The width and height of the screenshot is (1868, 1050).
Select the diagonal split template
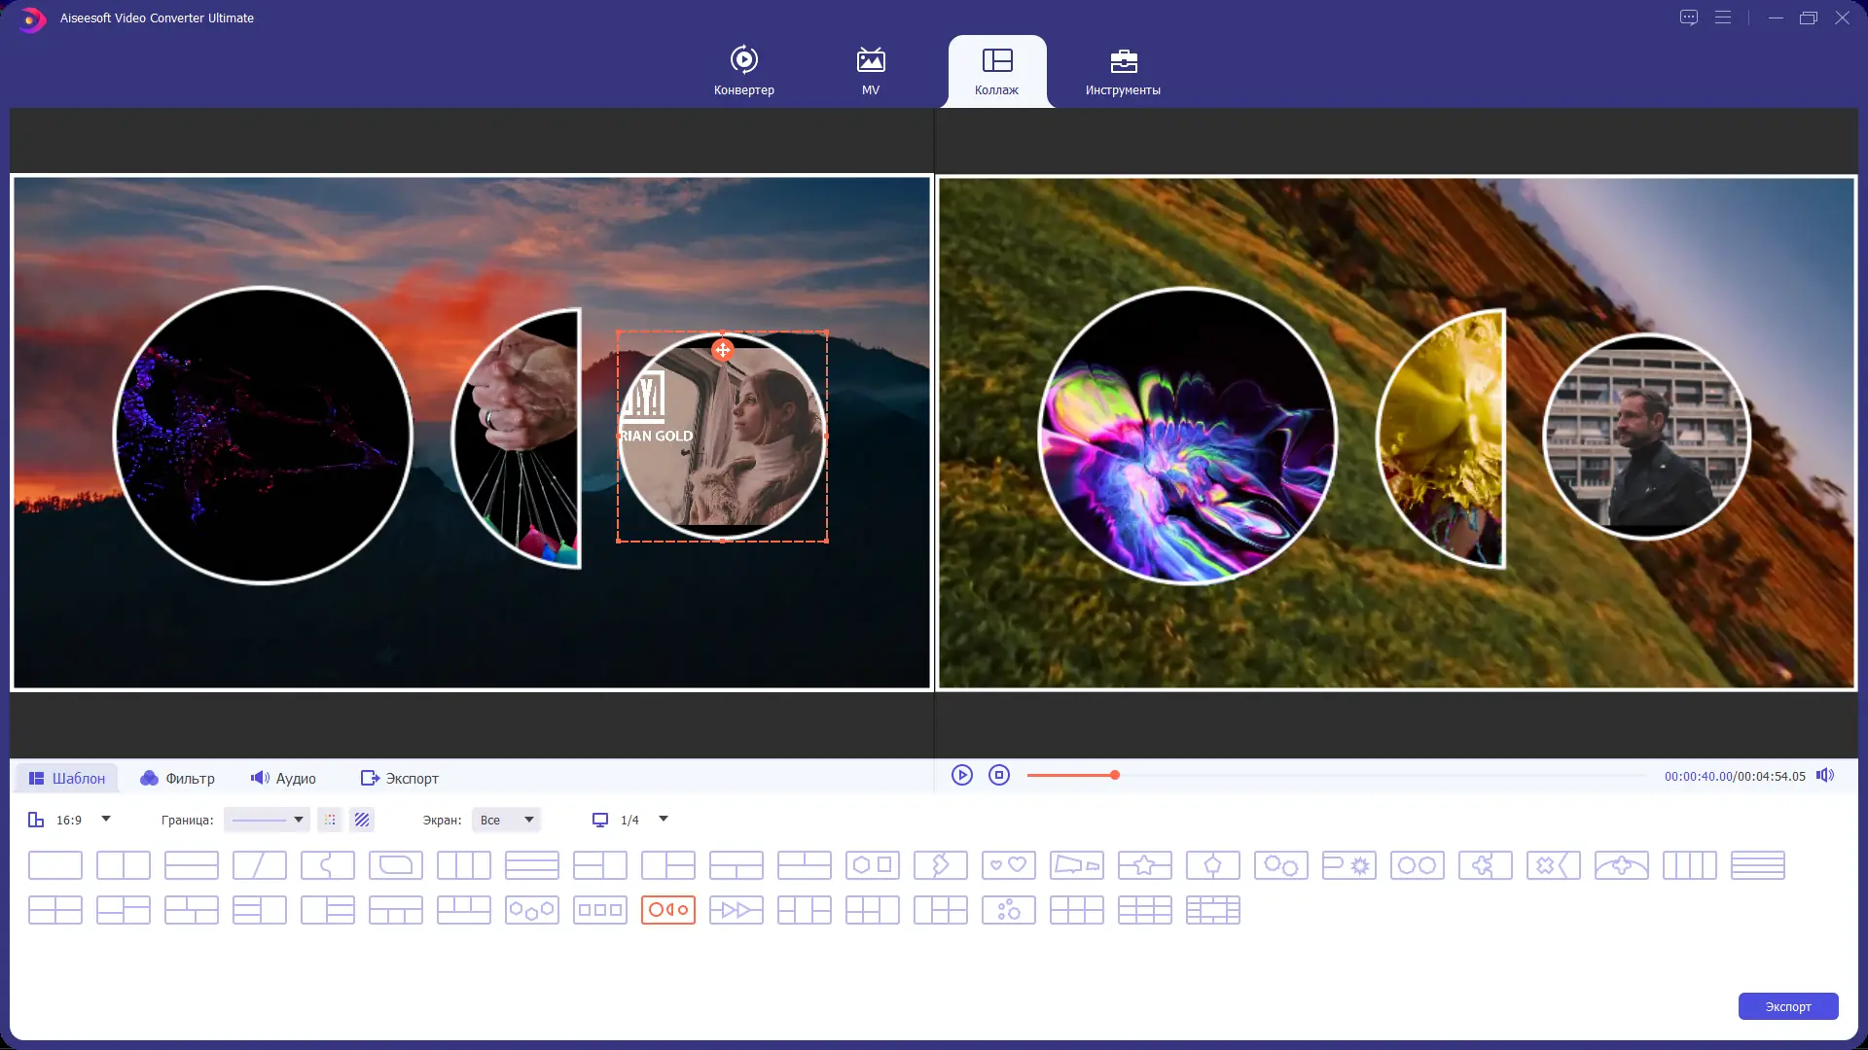(259, 864)
